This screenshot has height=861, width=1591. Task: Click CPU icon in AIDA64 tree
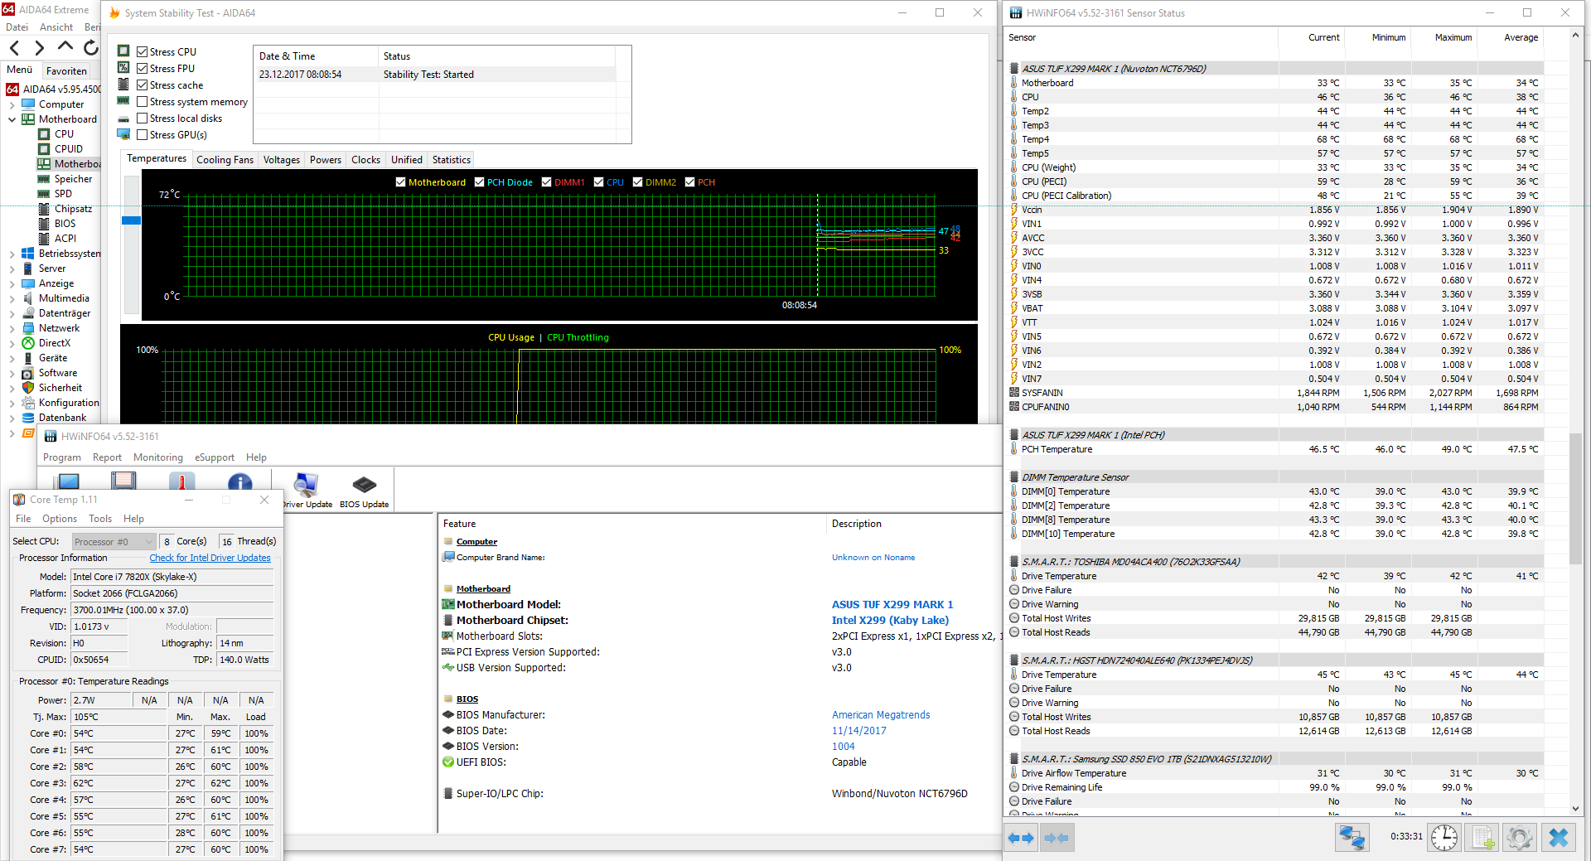pyautogui.click(x=44, y=133)
